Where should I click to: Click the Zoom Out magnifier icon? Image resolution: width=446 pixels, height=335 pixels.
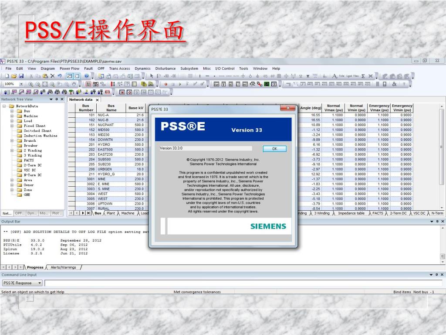coord(37,84)
